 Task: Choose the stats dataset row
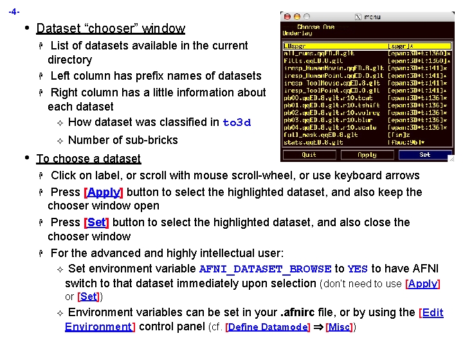coord(367,142)
